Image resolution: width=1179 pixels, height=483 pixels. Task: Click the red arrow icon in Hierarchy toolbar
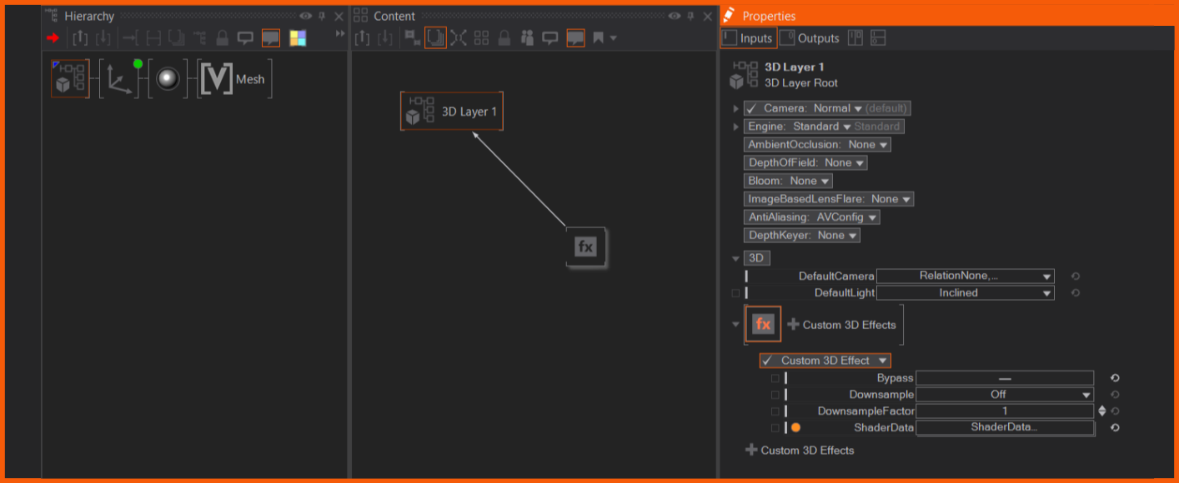coord(53,38)
